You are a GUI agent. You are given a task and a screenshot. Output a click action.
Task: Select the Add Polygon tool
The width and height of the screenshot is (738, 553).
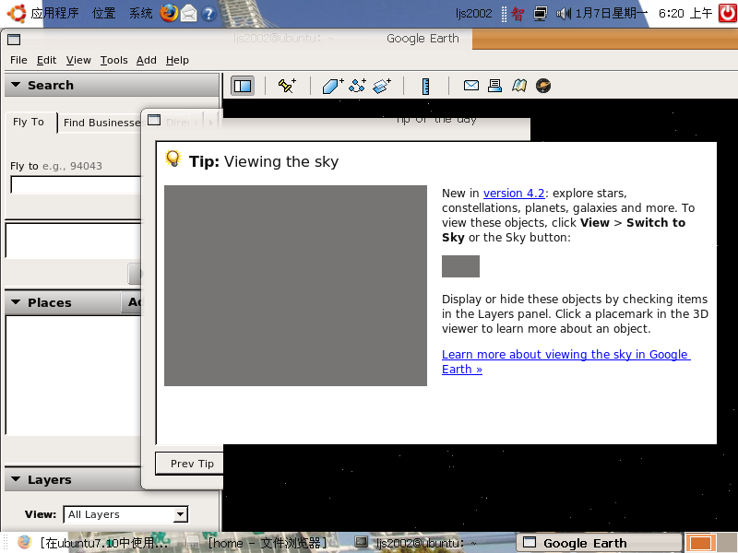click(x=332, y=85)
